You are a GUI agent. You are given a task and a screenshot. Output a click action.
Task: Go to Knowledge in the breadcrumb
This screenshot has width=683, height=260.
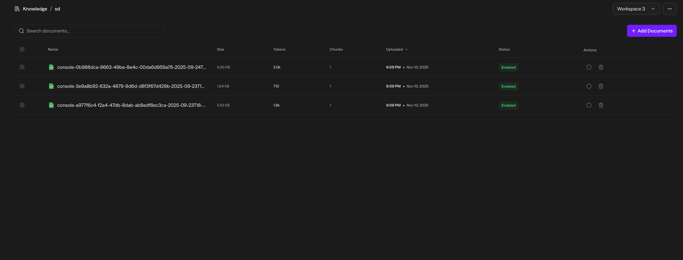35,9
